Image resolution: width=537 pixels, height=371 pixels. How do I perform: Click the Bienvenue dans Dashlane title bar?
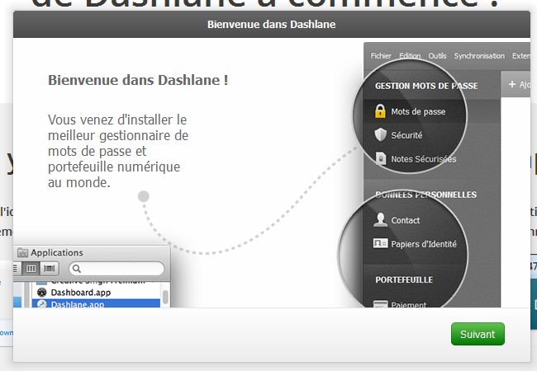[272, 24]
